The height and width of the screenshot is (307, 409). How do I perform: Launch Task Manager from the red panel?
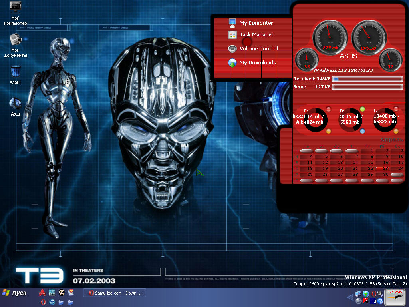(x=251, y=34)
